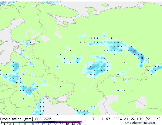The height and width of the screenshot is (125, 162).
Task: Click the 15 mm precipitation value on map
Action: (142, 58)
